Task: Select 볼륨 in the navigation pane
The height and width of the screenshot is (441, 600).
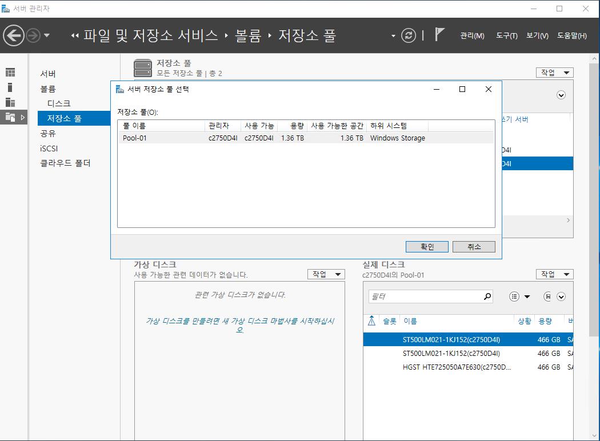Action: click(x=48, y=89)
